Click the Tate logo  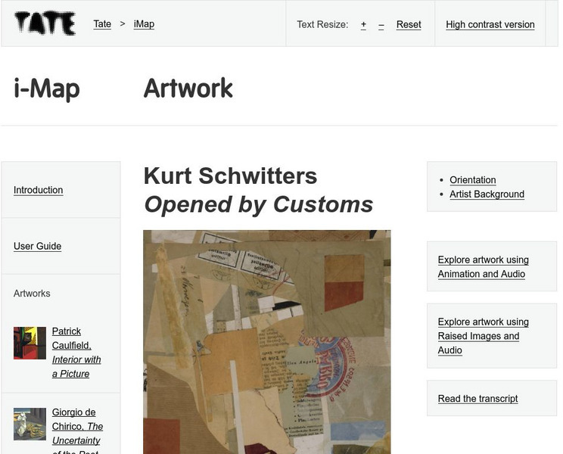pos(45,24)
